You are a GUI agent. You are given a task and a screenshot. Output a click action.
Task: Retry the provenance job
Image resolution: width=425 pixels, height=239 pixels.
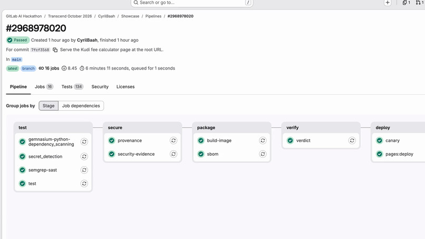tap(173, 140)
